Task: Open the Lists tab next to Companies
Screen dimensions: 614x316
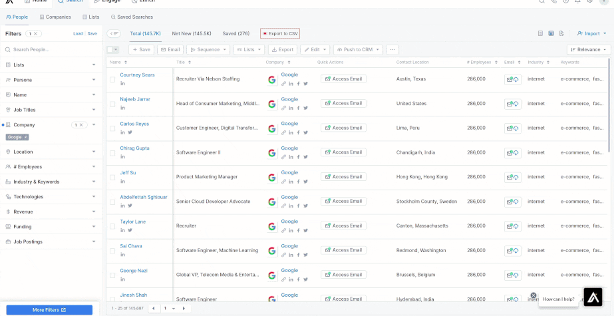Action: tap(91, 17)
